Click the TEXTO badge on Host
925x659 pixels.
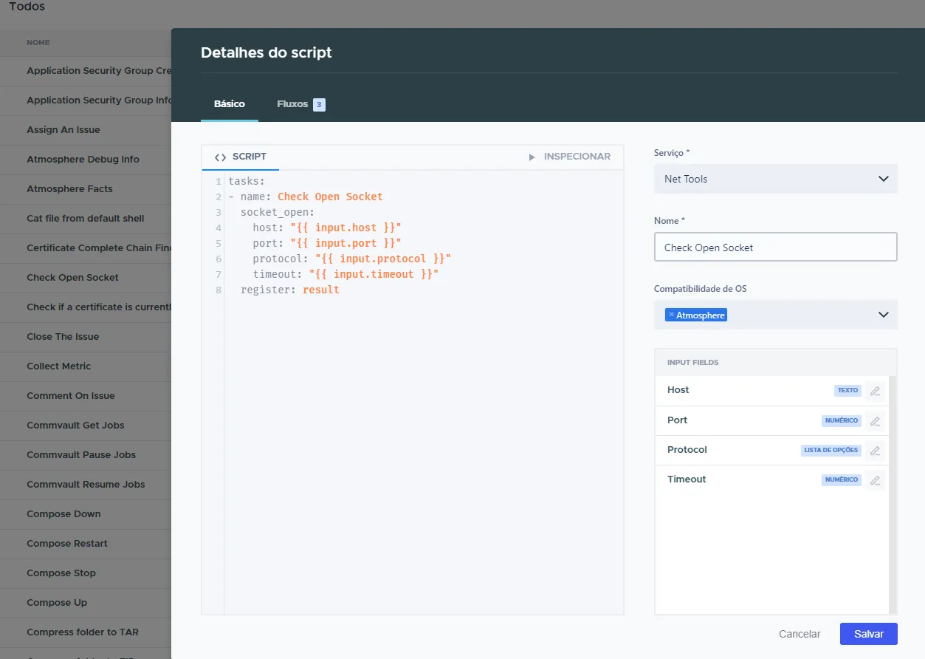[847, 390]
